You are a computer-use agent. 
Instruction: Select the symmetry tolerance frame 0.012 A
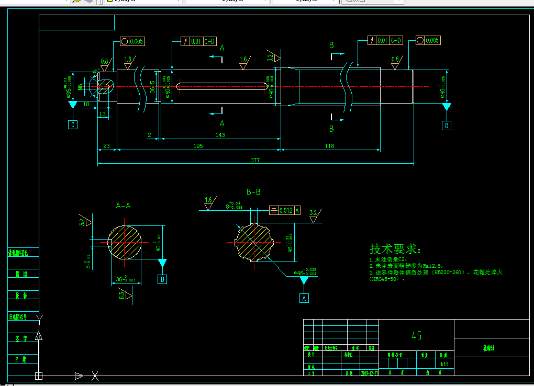[285, 210]
